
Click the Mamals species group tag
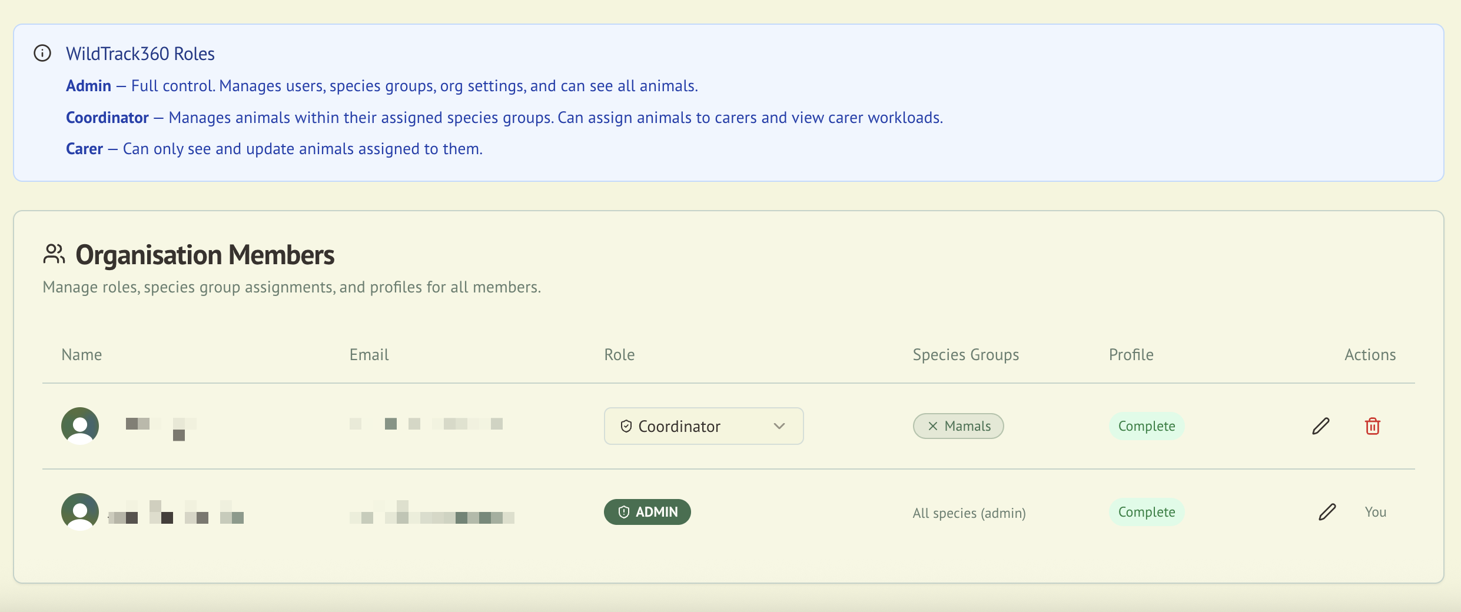(967, 426)
